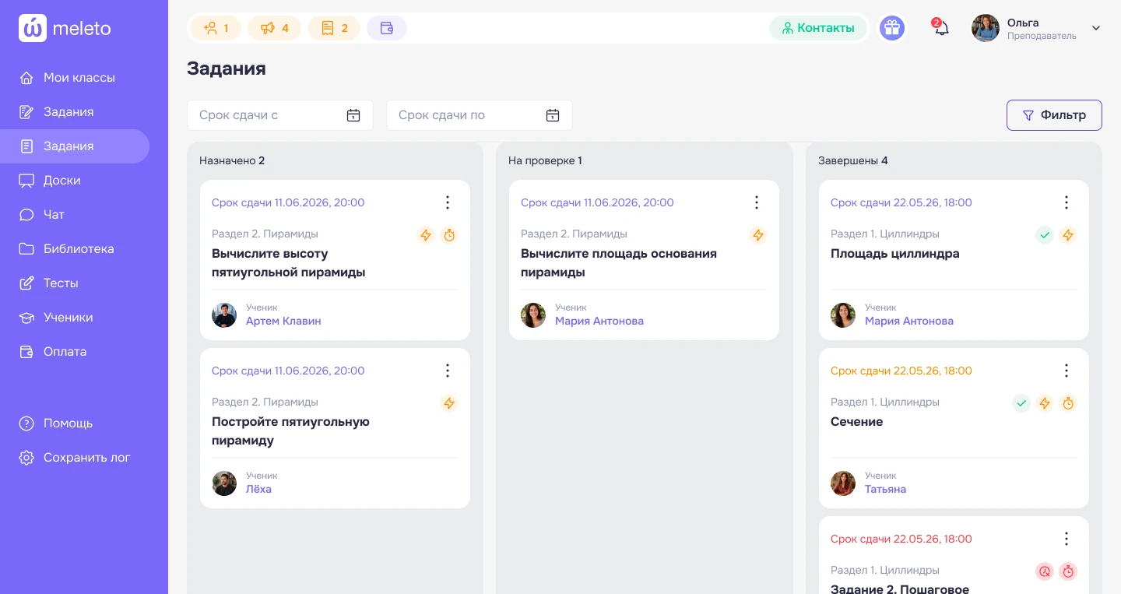Click green checkmark icon on 'Сечение' card
This screenshot has width=1121, height=594.
(1021, 403)
